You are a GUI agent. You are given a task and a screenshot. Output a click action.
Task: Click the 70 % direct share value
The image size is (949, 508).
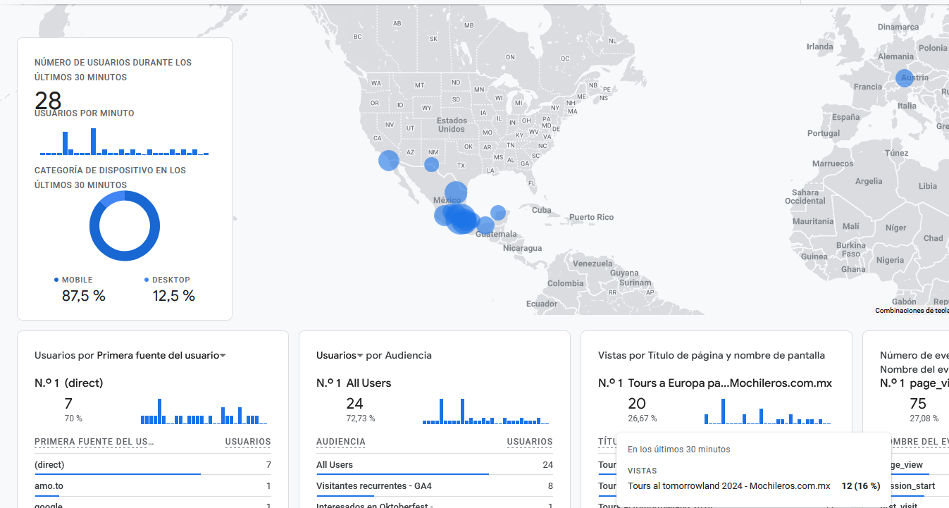click(x=74, y=419)
